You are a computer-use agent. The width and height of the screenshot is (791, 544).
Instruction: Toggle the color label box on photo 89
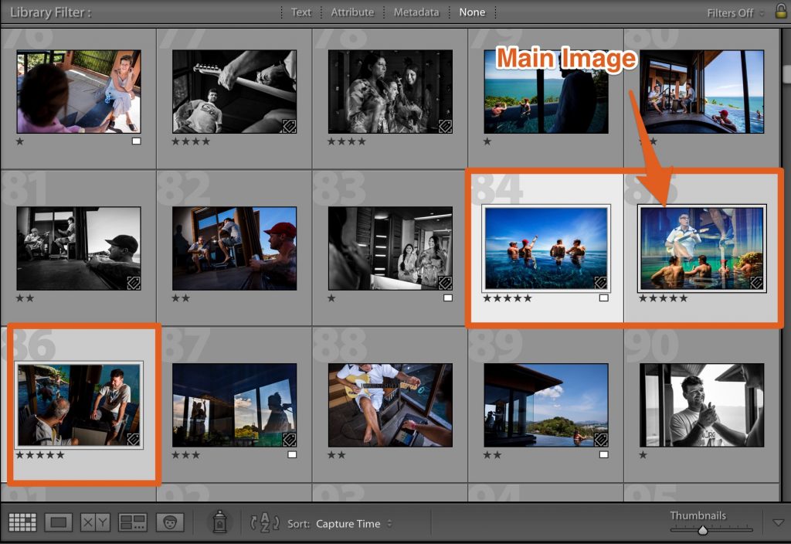click(x=603, y=454)
